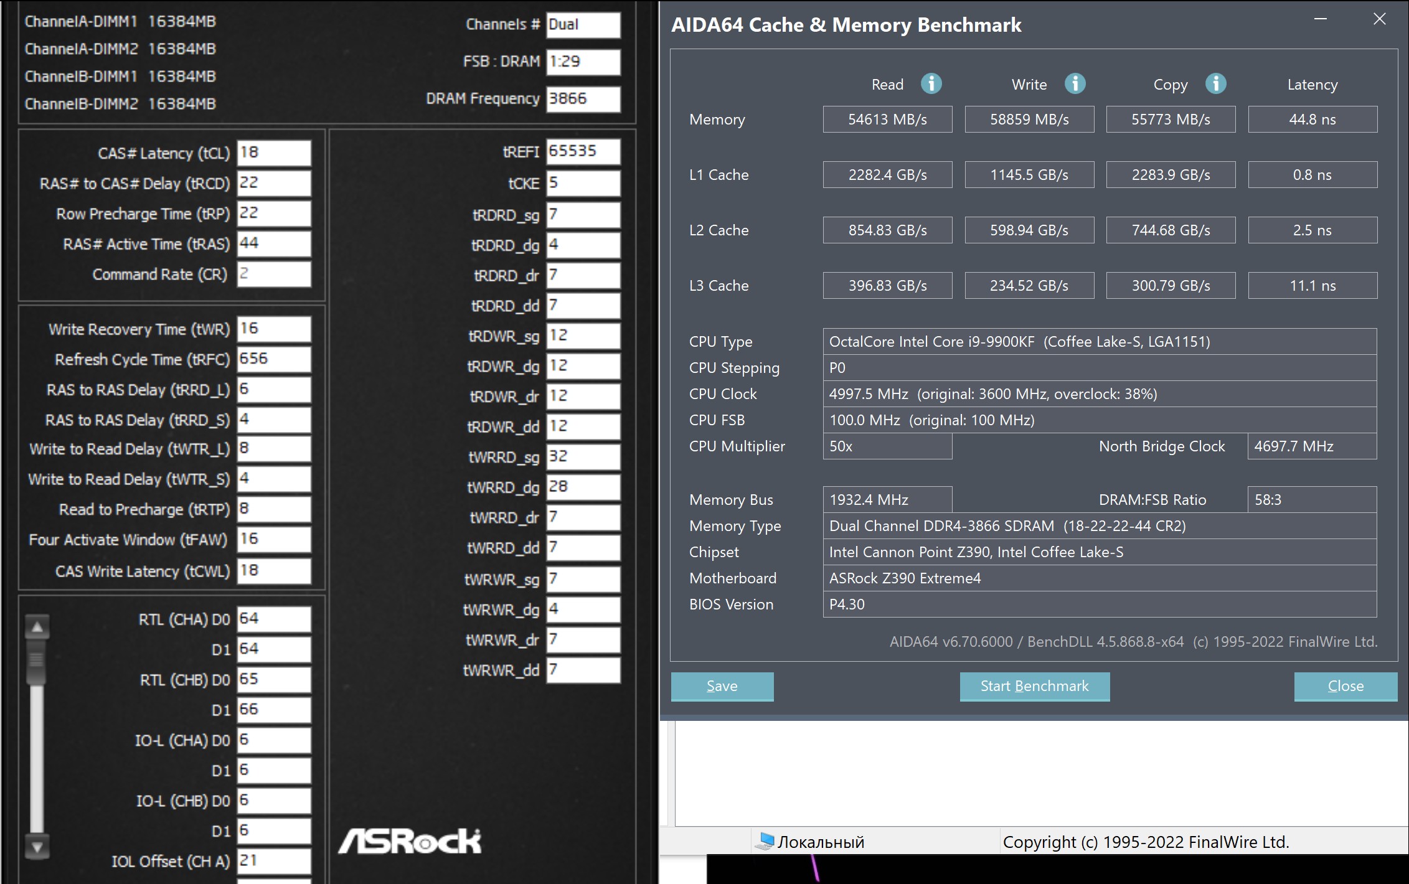Image resolution: width=1409 pixels, height=884 pixels.
Task: Select the Memory Read result box
Action: 887,120
